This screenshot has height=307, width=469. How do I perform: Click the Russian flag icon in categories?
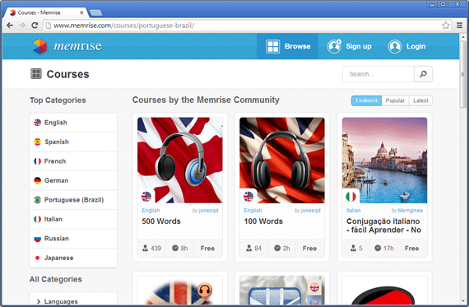37,239
